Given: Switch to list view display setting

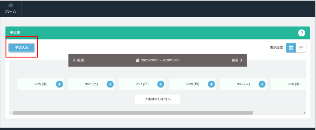Looking at the screenshot, I should click(301, 48).
